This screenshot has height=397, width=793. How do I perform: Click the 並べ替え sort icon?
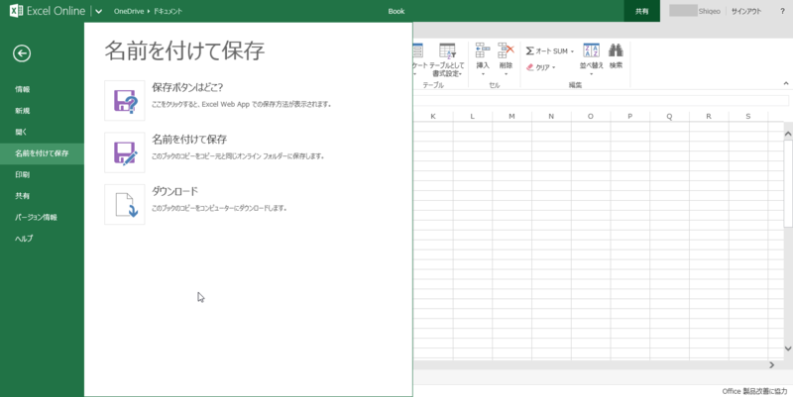[591, 50]
